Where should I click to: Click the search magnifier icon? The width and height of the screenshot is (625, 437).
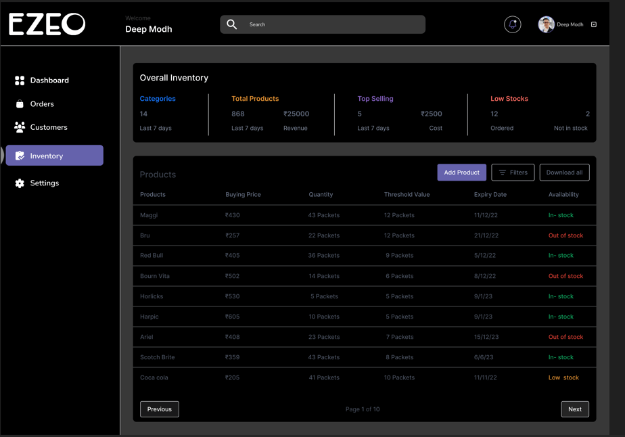coord(232,24)
